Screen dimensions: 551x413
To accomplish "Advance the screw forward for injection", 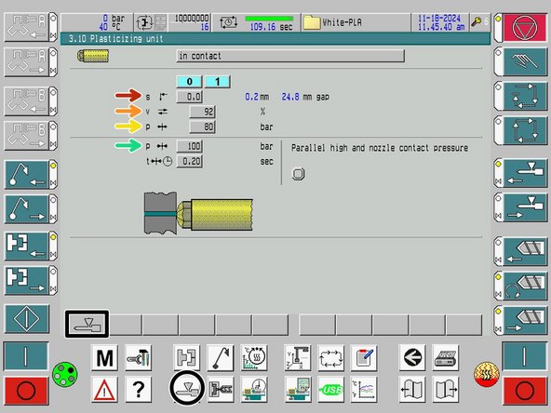I will [525, 251].
